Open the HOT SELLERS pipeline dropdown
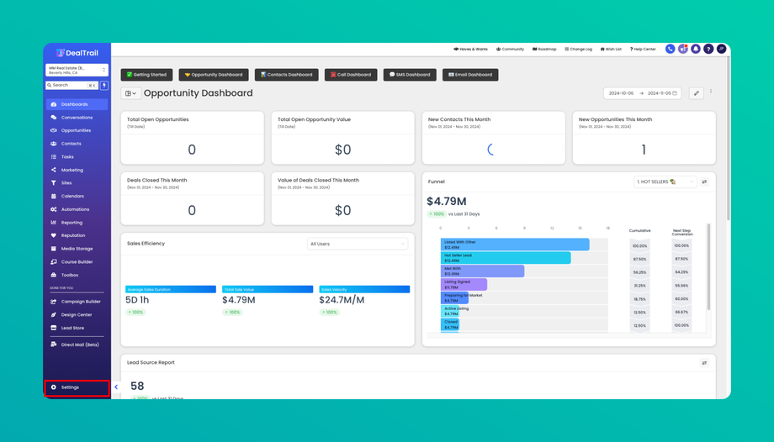This screenshot has width=774, height=442. pyautogui.click(x=665, y=182)
